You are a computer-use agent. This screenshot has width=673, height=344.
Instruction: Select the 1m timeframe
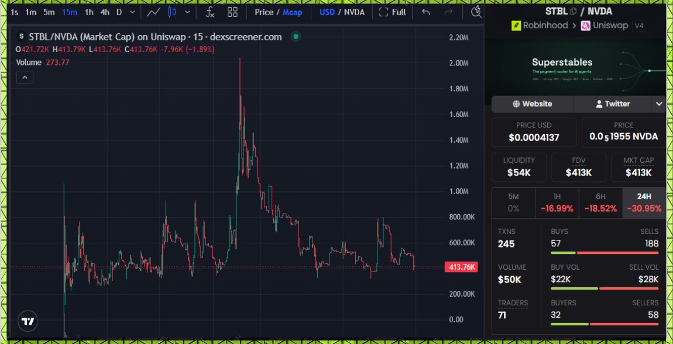pos(30,12)
